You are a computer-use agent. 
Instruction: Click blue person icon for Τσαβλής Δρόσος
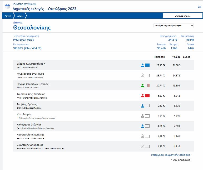tap(142, 106)
